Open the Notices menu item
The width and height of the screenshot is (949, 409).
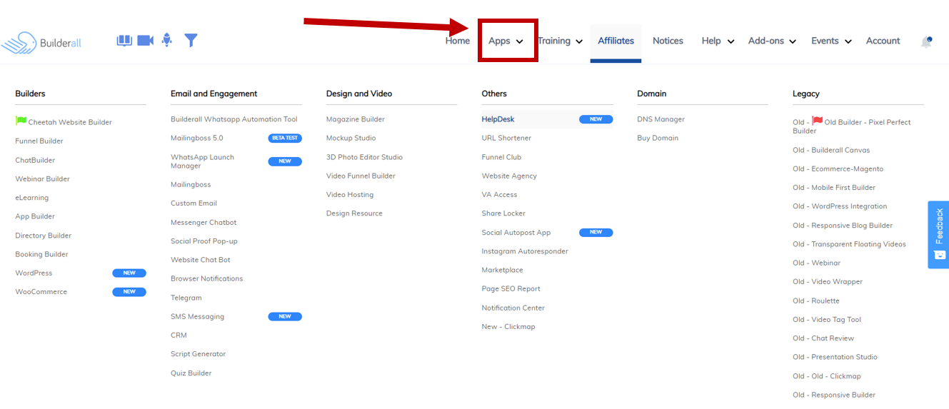click(x=668, y=41)
